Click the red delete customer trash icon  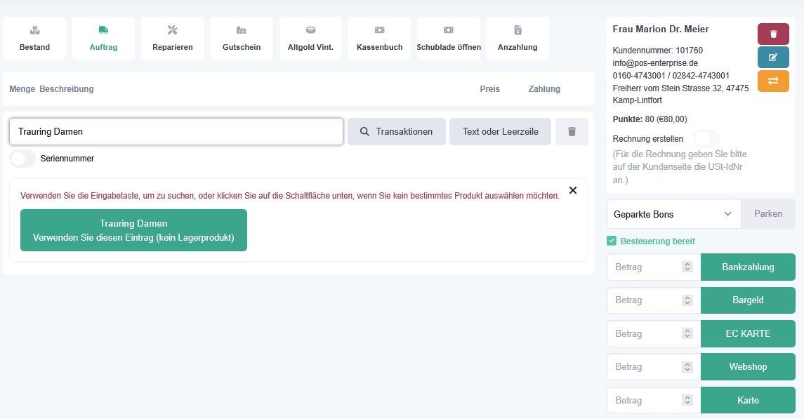pos(773,34)
